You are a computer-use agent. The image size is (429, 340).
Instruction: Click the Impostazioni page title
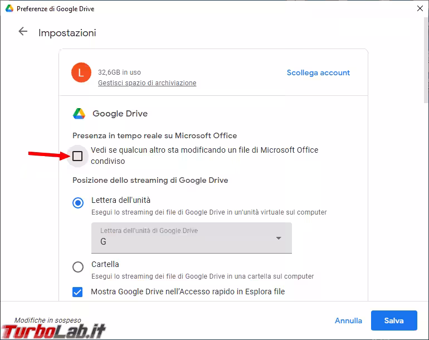[67, 33]
